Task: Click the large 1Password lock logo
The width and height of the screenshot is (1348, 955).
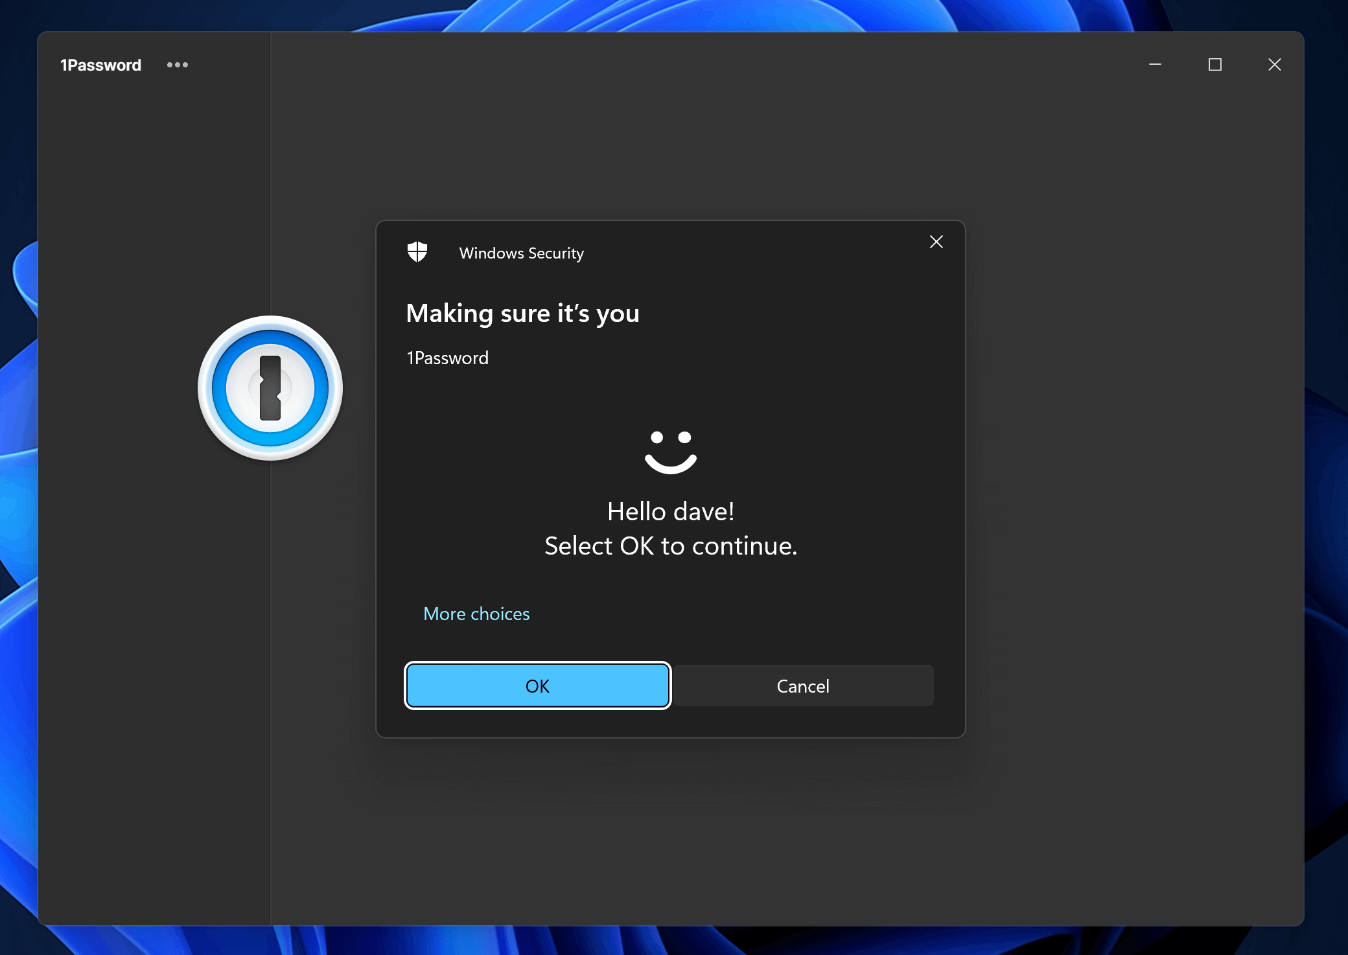Action: coord(272,387)
